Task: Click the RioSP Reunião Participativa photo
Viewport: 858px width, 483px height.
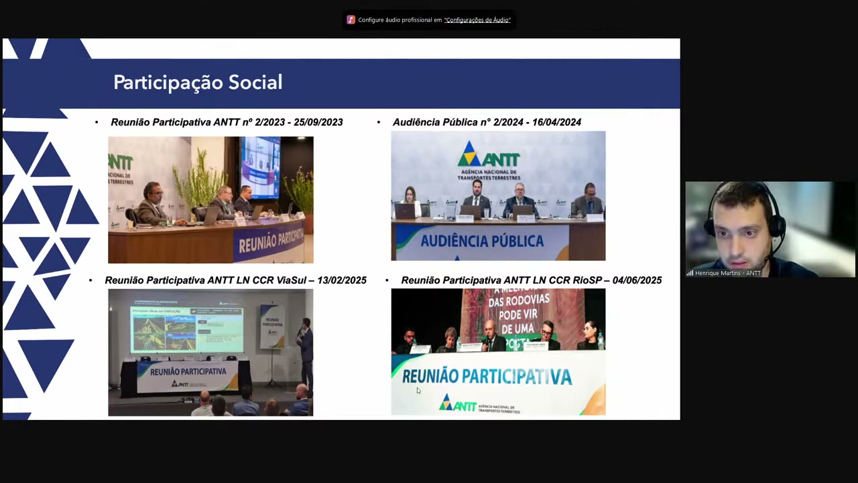Action: pyautogui.click(x=498, y=352)
